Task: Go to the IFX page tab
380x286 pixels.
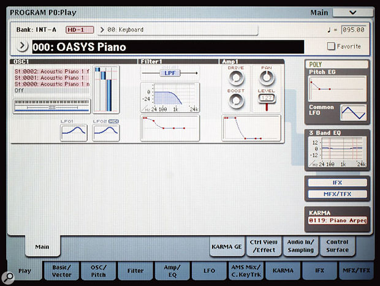Action: pyautogui.click(x=320, y=271)
